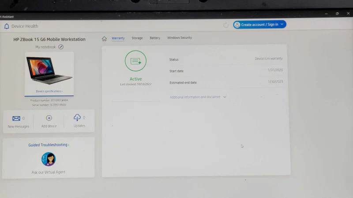Go to the Home icon tab
The height and width of the screenshot is (198, 353).
[x=104, y=39]
